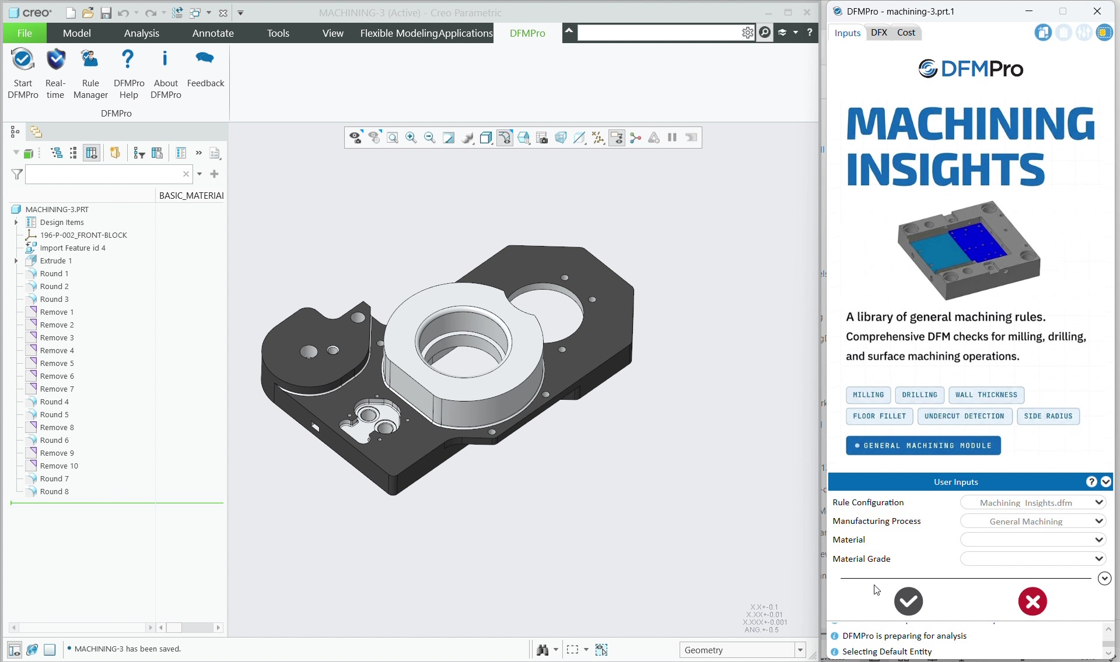
Task: Expand the Design Items node
Action: pyautogui.click(x=16, y=222)
